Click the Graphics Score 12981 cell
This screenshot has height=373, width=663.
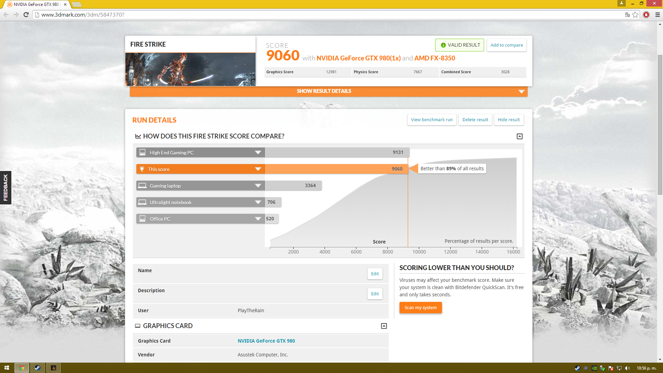point(308,72)
